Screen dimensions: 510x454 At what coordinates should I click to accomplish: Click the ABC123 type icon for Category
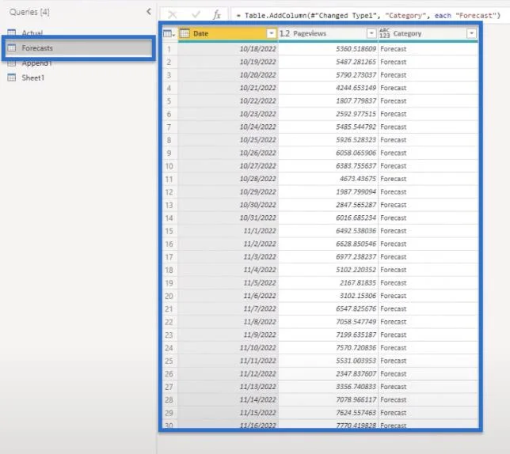click(x=384, y=33)
